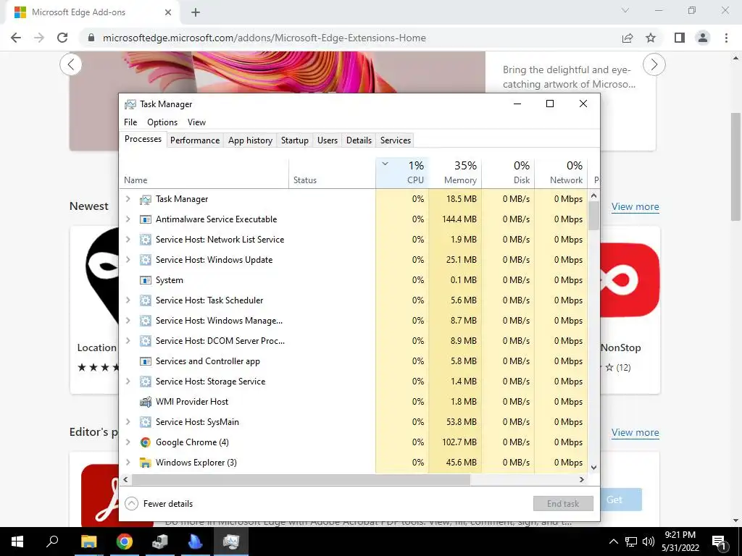Switch to the Details tab

[359, 140]
